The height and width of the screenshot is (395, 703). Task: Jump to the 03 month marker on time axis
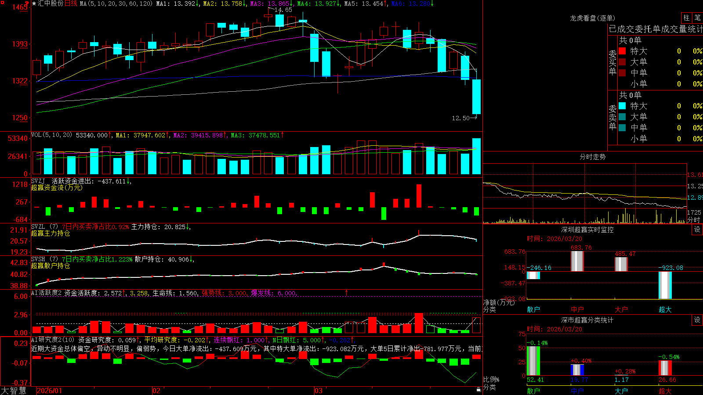pos(319,391)
